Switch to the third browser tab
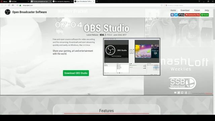 click(x=62, y=1)
